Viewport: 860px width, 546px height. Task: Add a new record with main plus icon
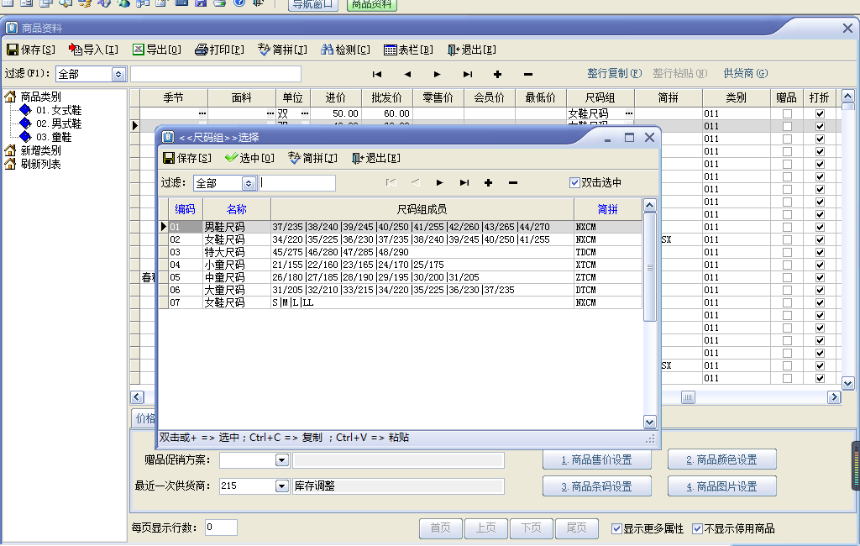click(497, 74)
